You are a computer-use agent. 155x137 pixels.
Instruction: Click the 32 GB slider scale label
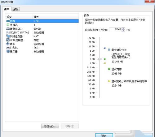[x=91, y=42]
